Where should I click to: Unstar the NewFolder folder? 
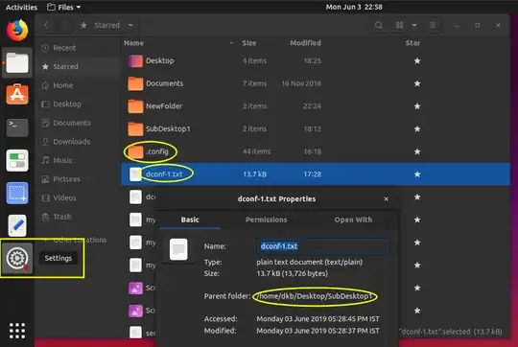[417, 106]
